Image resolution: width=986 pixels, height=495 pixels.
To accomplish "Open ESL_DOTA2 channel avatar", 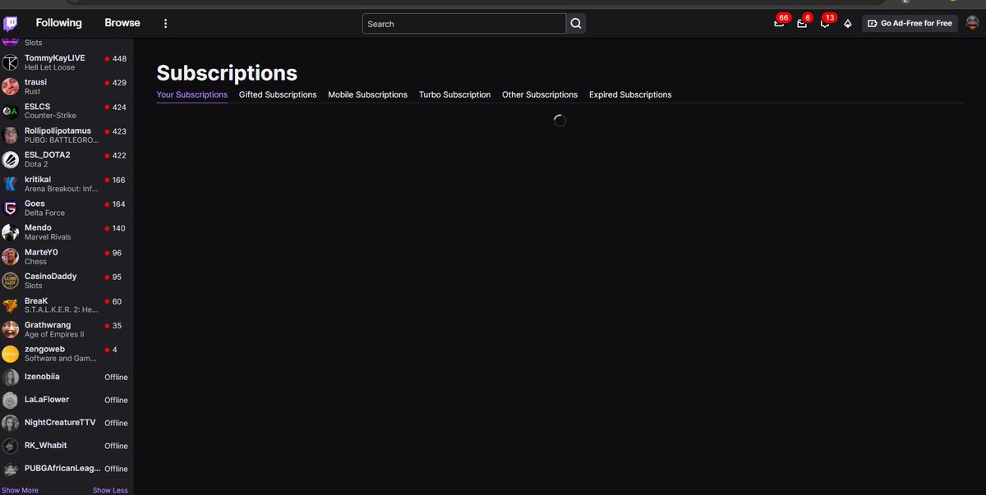I will (10, 160).
